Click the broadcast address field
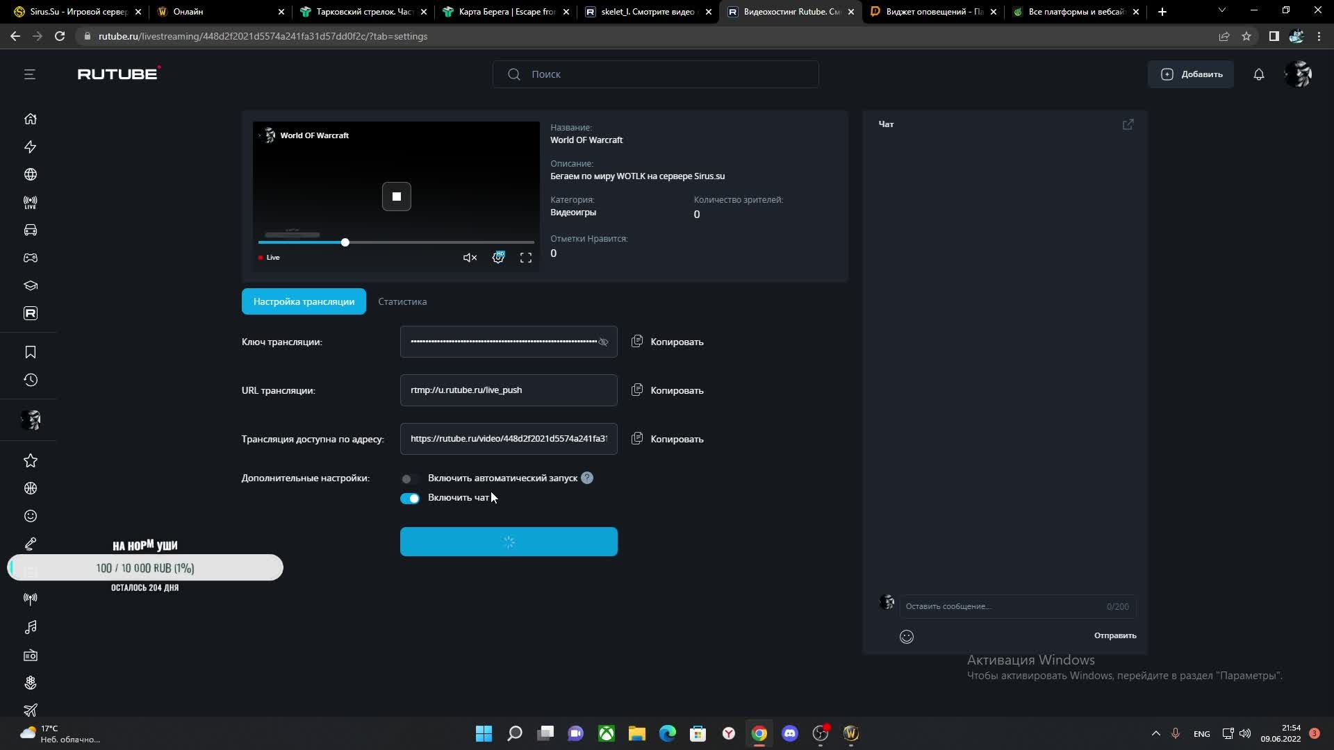This screenshot has width=1334, height=750. [x=509, y=439]
